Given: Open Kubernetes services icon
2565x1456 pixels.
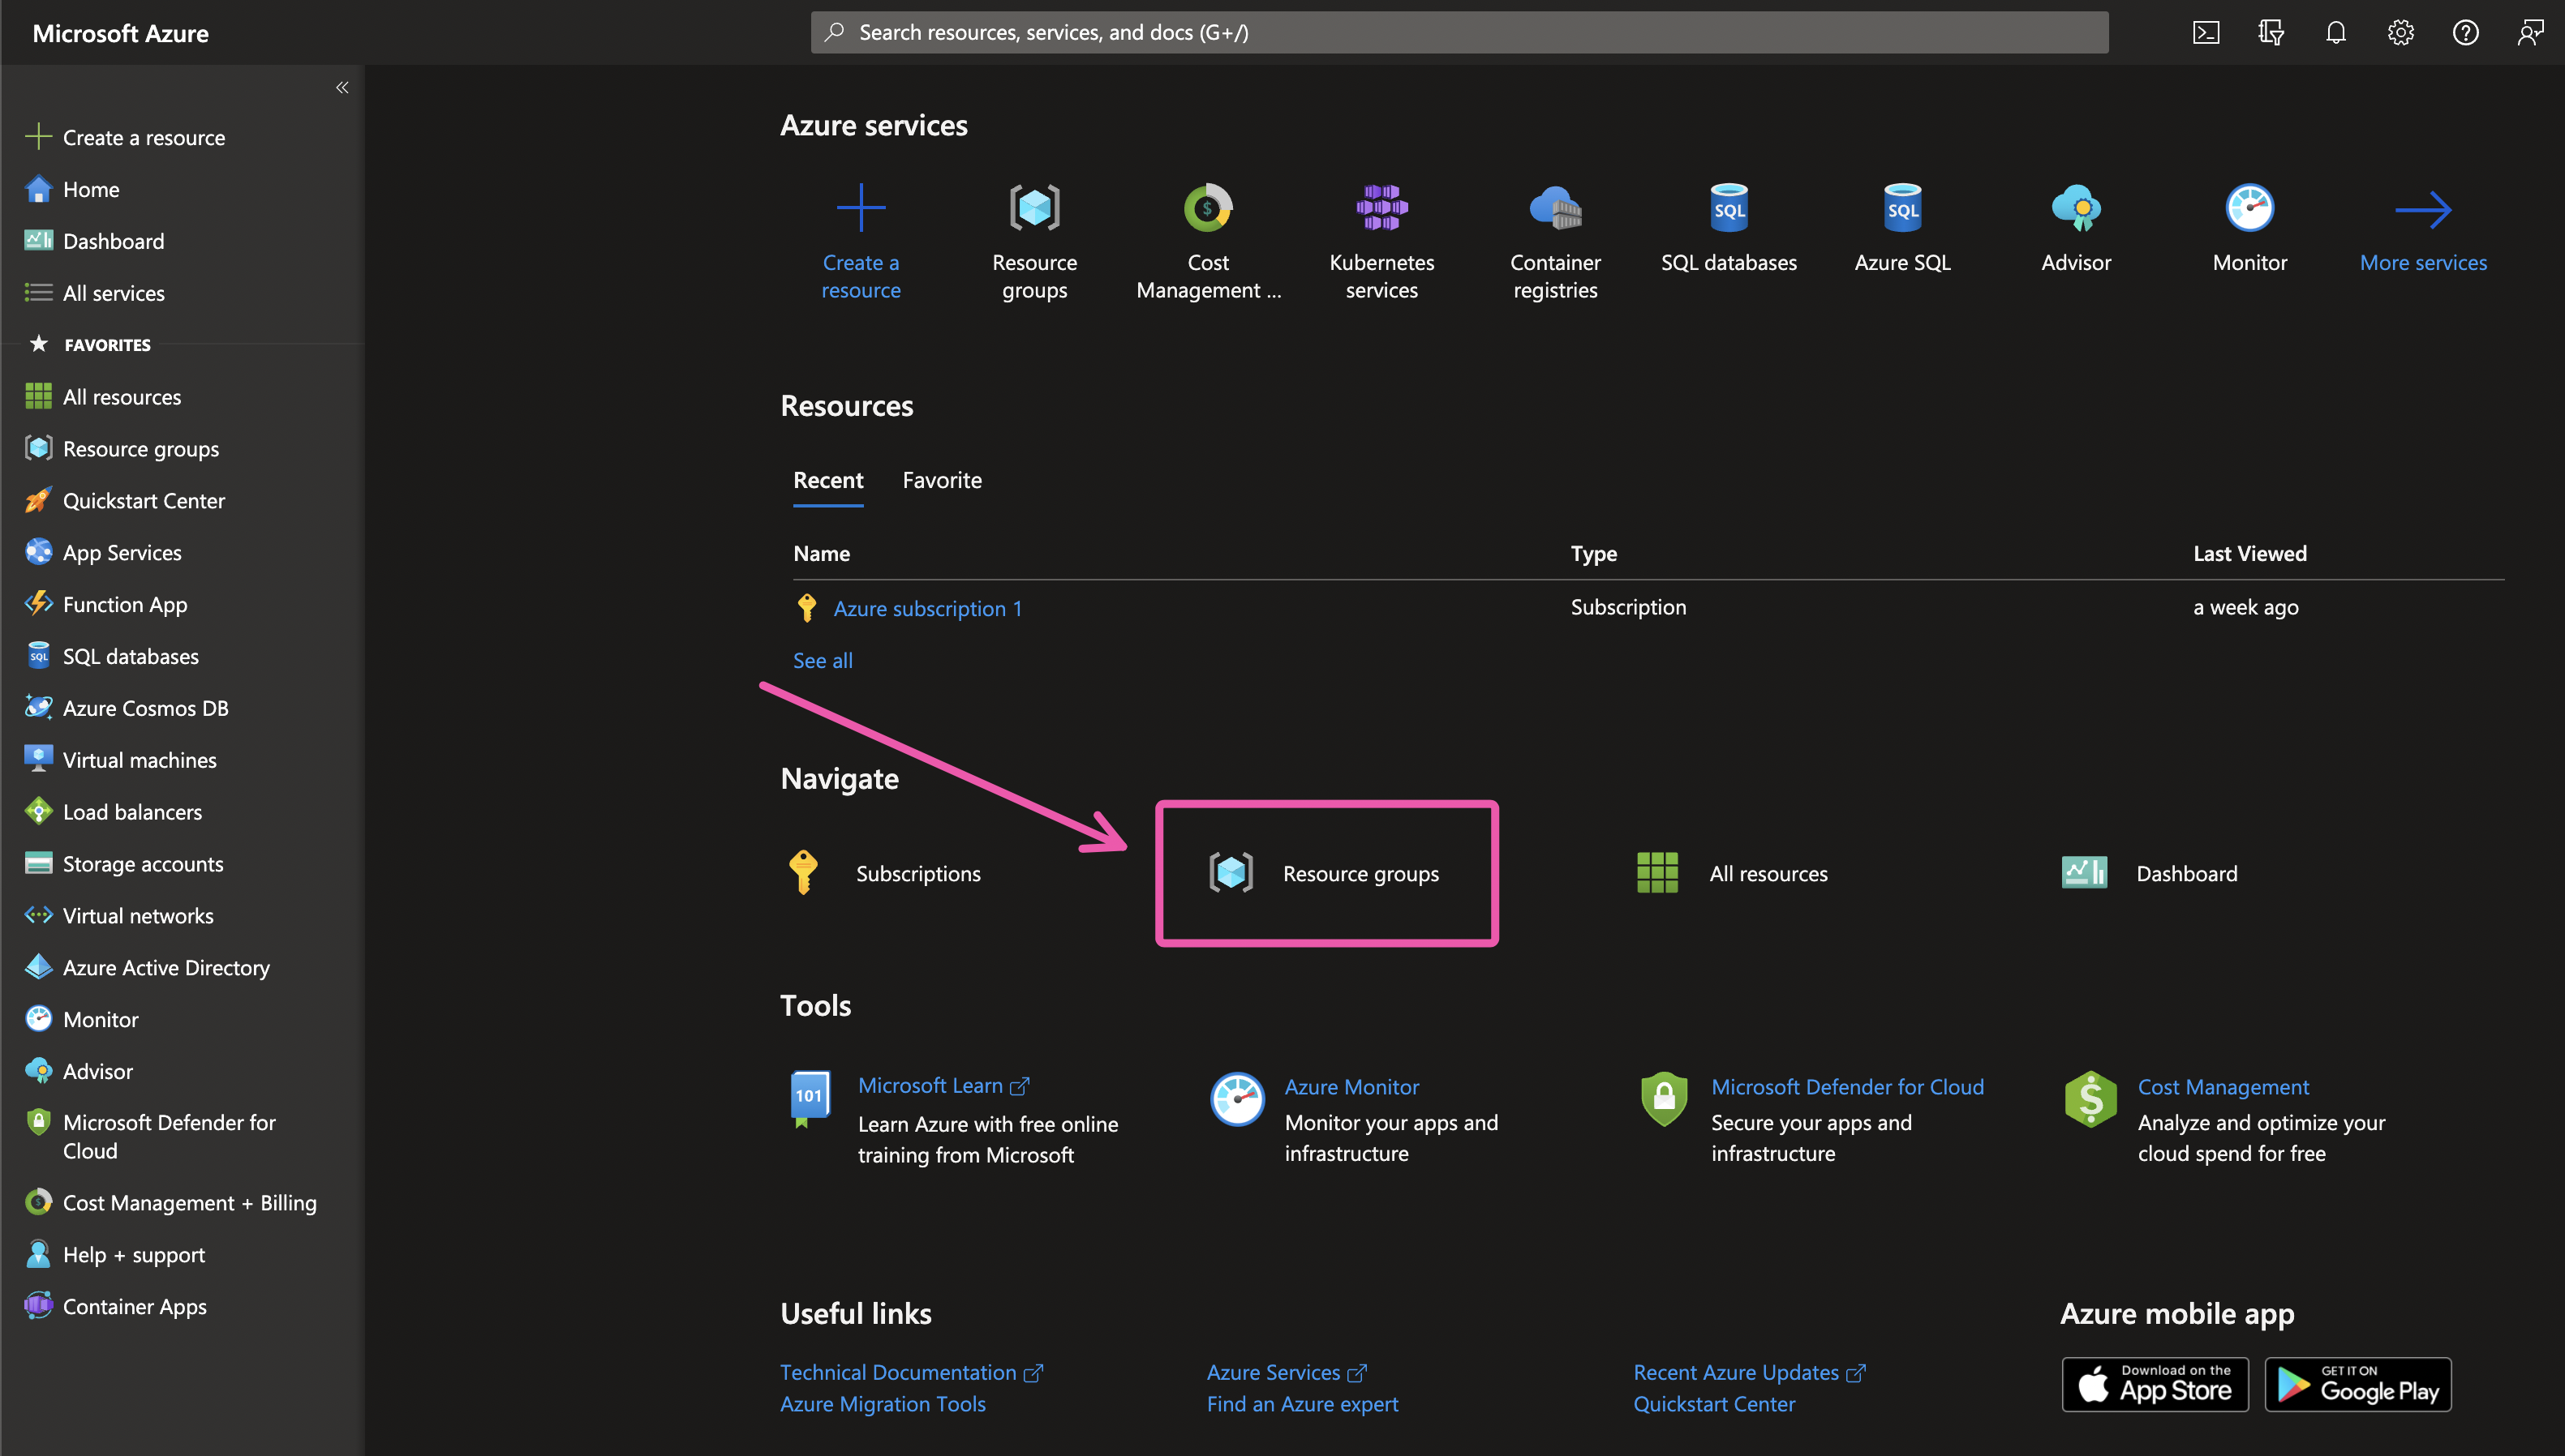Looking at the screenshot, I should 1381,208.
